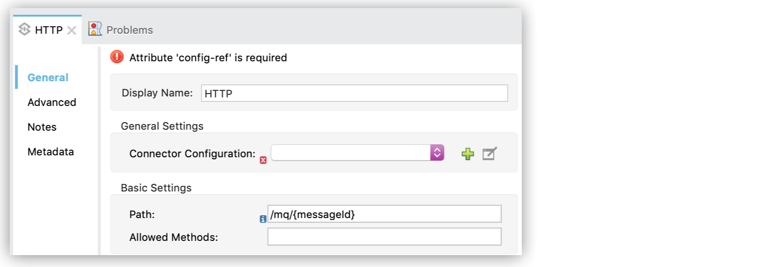Screen dimensions: 764x267
Task: Open the General section
Action: [48, 77]
